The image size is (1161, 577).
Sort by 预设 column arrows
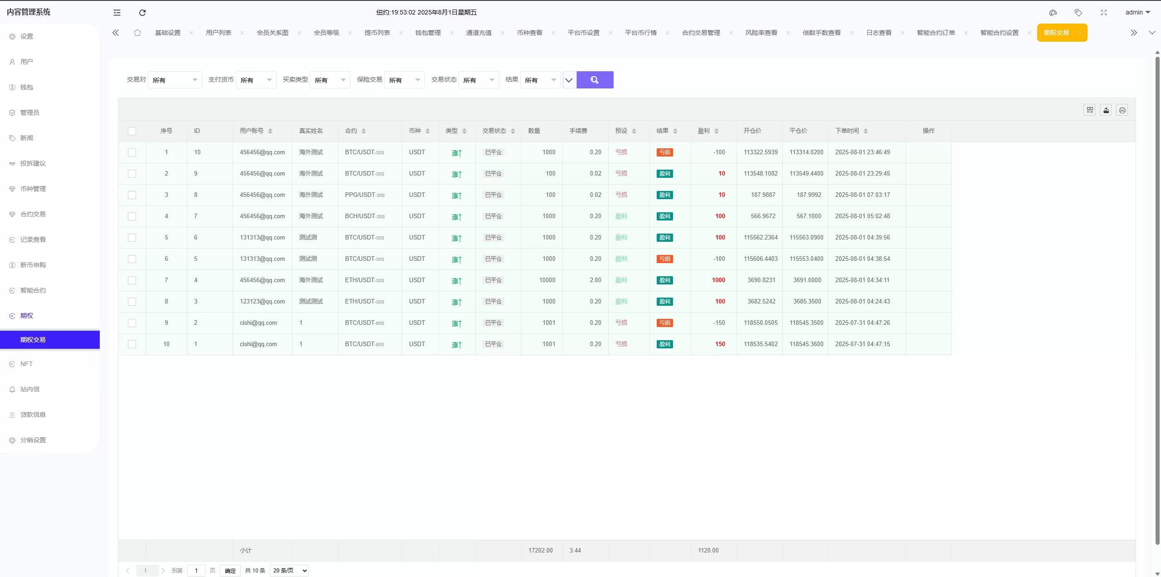[634, 131]
